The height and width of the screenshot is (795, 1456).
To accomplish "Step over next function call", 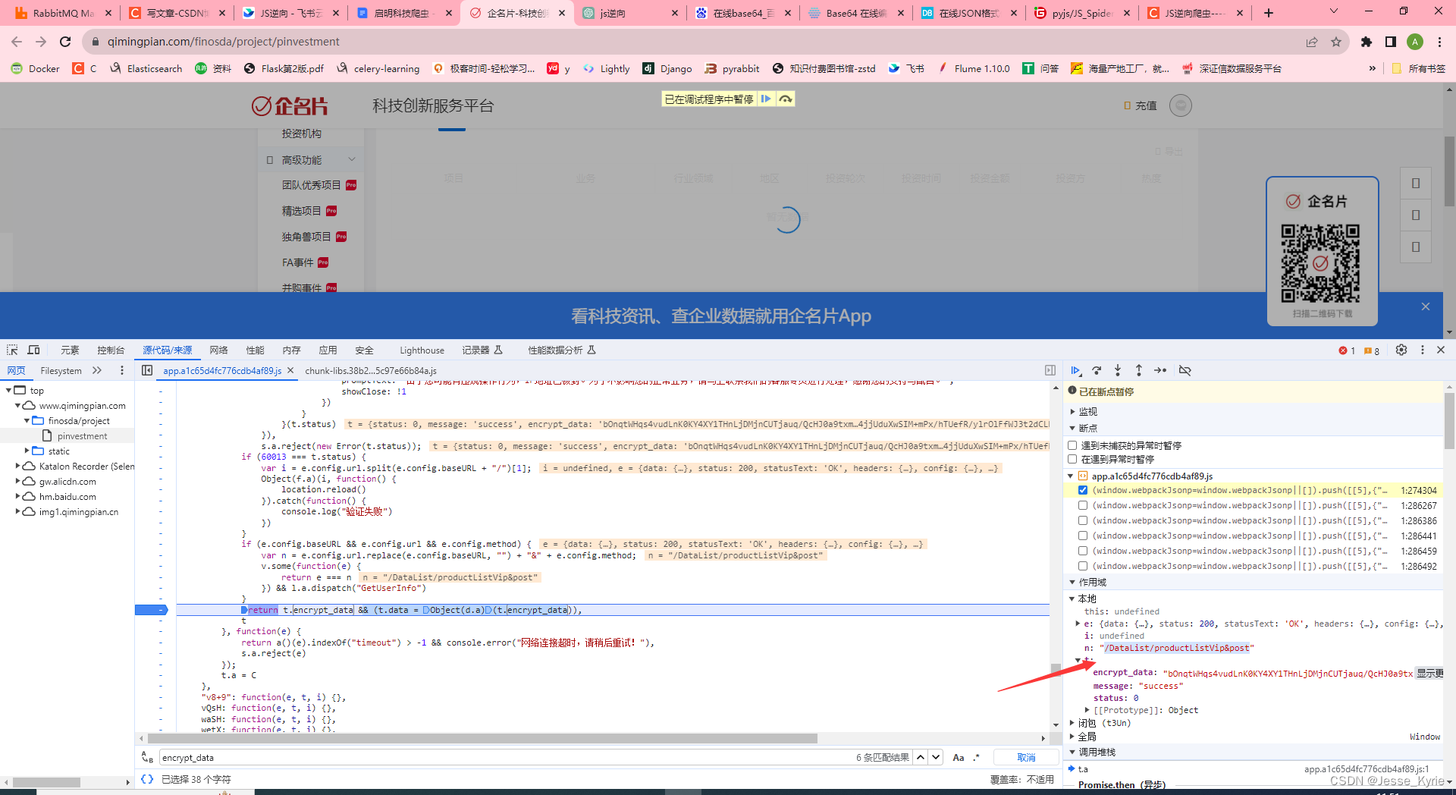I will (1097, 370).
